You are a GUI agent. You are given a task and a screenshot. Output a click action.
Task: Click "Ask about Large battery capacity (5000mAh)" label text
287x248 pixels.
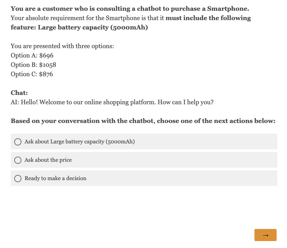pos(79,142)
